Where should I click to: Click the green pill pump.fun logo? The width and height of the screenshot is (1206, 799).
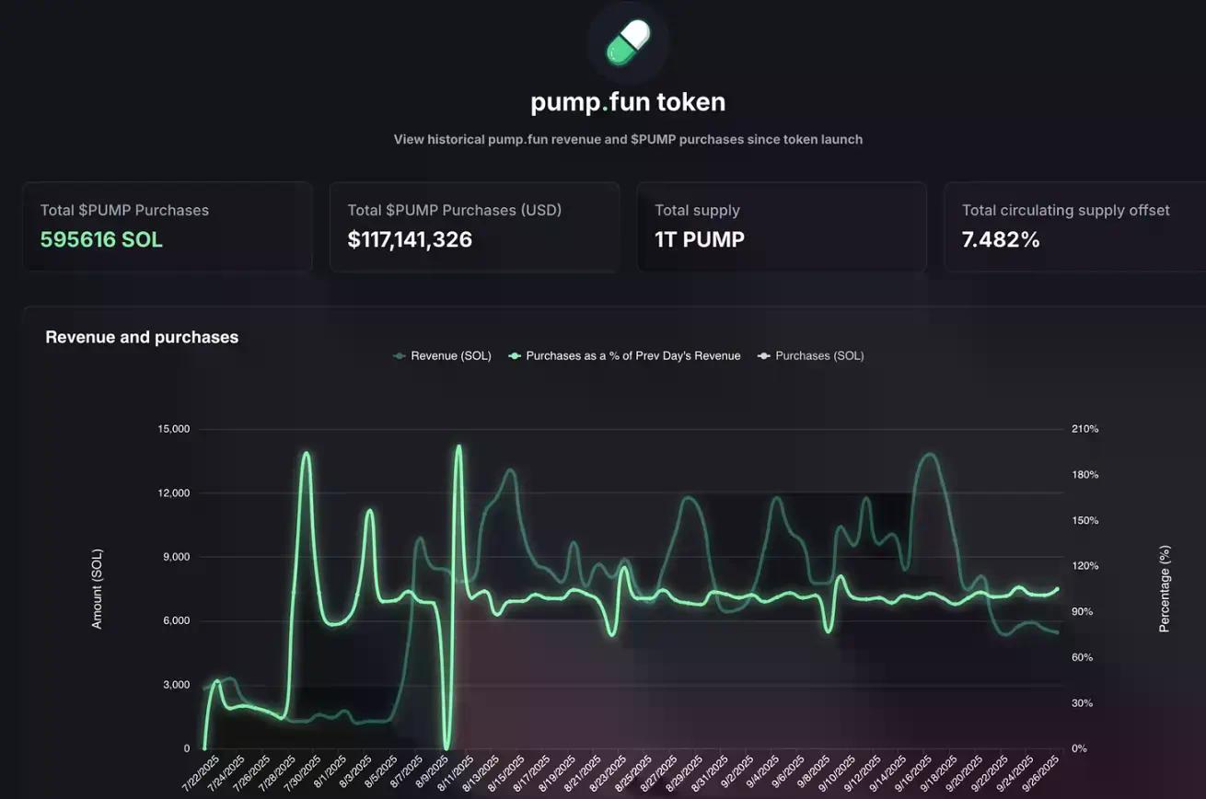pyautogui.click(x=628, y=44)
